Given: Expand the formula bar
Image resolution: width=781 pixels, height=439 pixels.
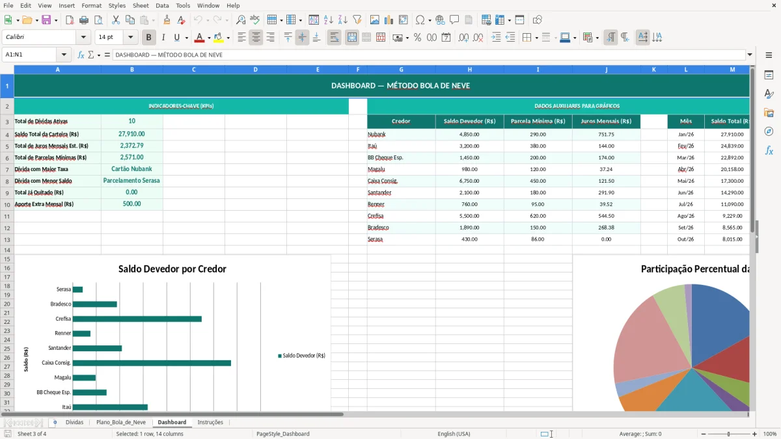Looking at the screenshot, I should tap(750, 55).
